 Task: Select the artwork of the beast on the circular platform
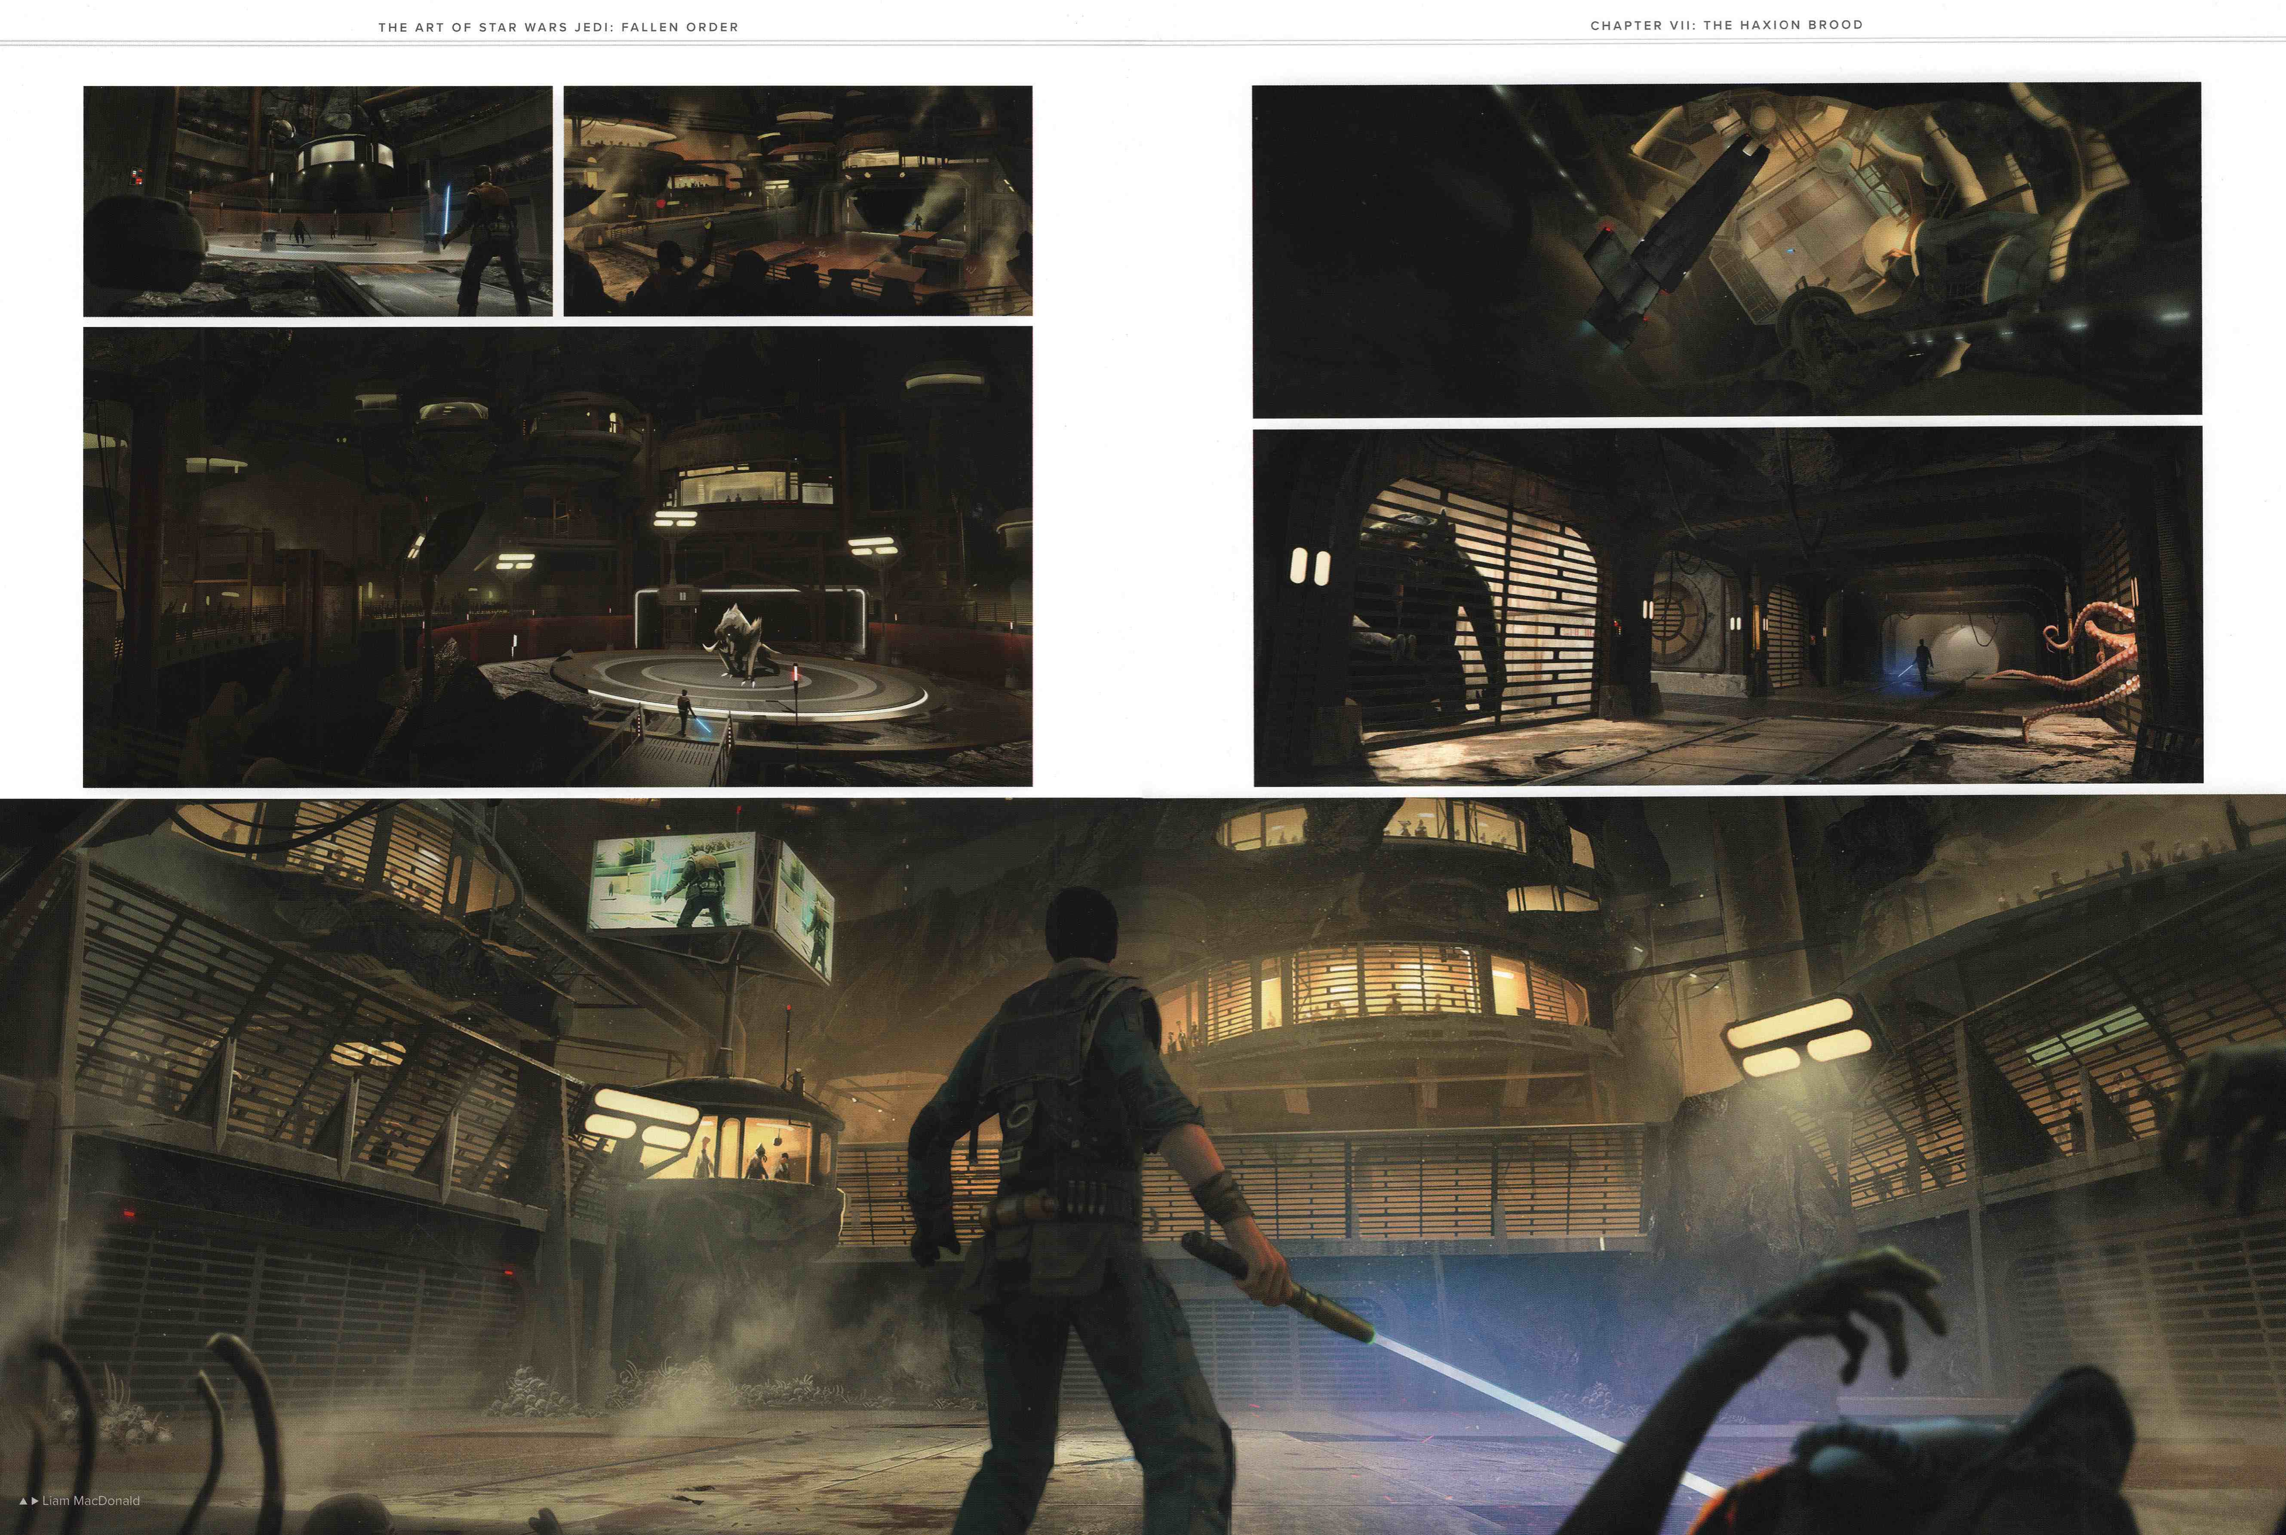tap(558, 556)
